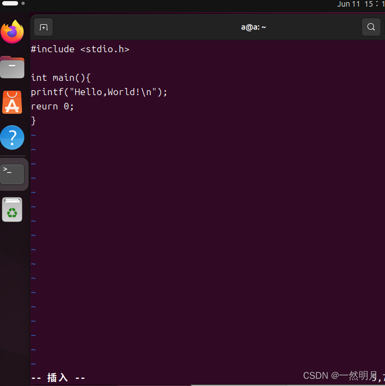This screenshot has height=386, width=385.
Task: Click the misspelled reurn 0; line
Action: coord(52,106)
